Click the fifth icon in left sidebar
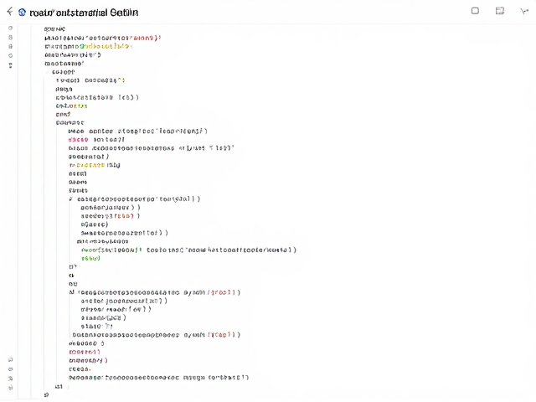536x402 pixels. coord(11,65)
